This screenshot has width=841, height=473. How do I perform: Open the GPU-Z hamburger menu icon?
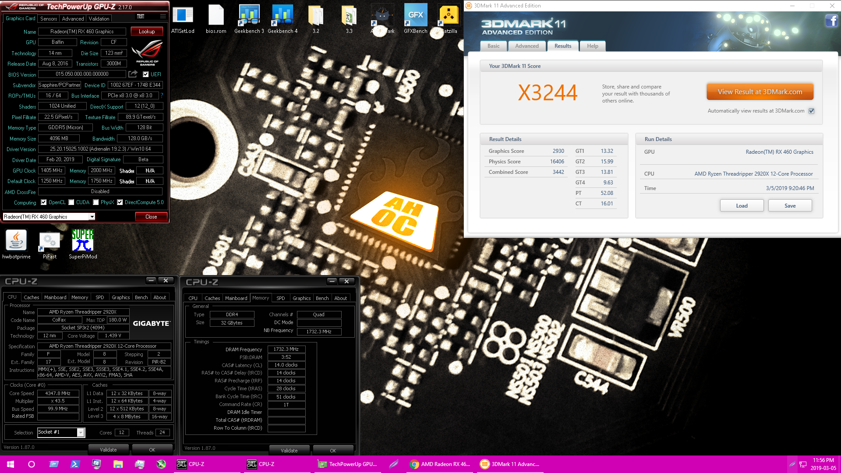(163, 16)
